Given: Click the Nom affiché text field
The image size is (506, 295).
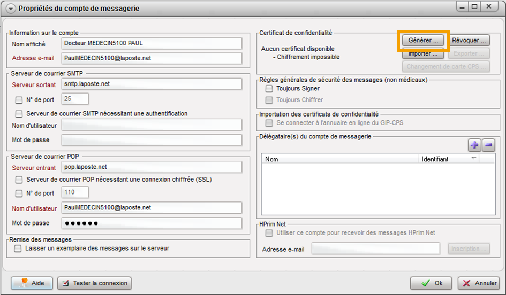Looking at the screenshot, I should 152,43.
